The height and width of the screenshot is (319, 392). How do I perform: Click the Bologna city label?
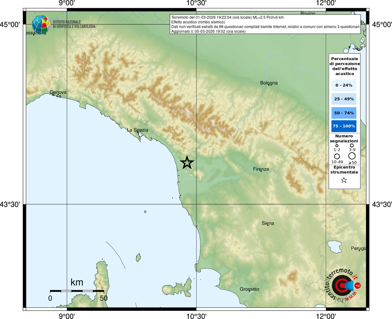pyautogui.click(x=269, y=83)
